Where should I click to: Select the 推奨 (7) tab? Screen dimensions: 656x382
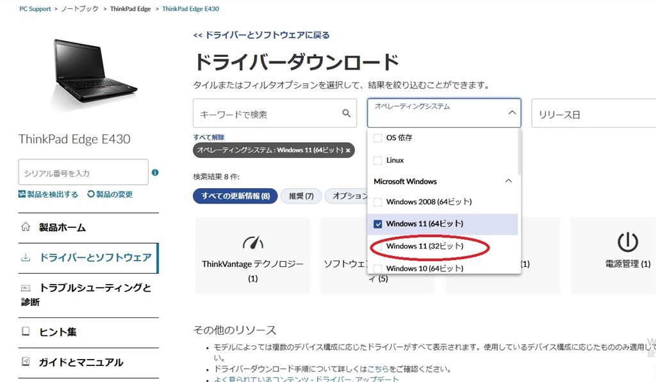point(301,196)
